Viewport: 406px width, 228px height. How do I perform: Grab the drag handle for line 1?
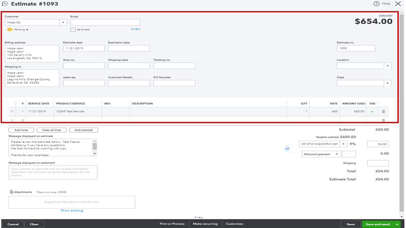click(x=12, y=112)
